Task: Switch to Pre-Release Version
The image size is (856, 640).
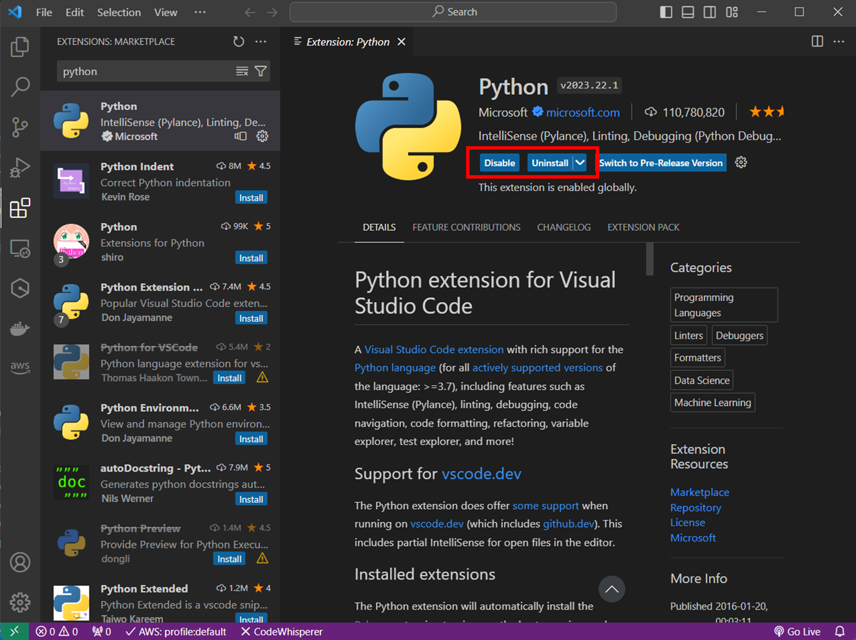Action: [x=661, y=163]
